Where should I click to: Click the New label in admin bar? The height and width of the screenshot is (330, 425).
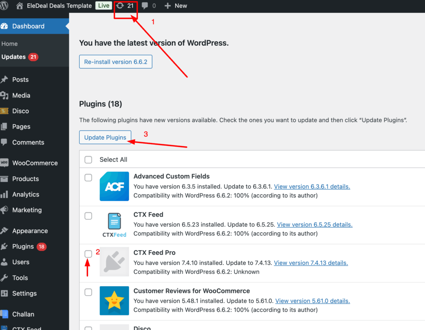[x=181, y=6]
